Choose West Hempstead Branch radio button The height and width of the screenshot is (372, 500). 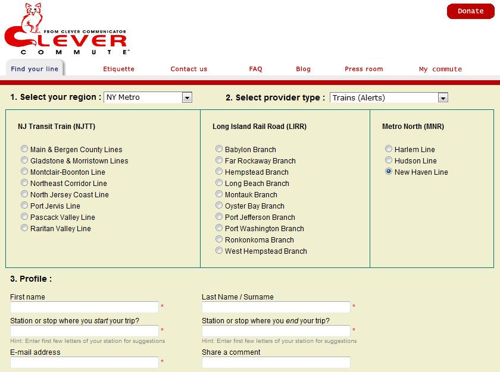tap(219, 250)
